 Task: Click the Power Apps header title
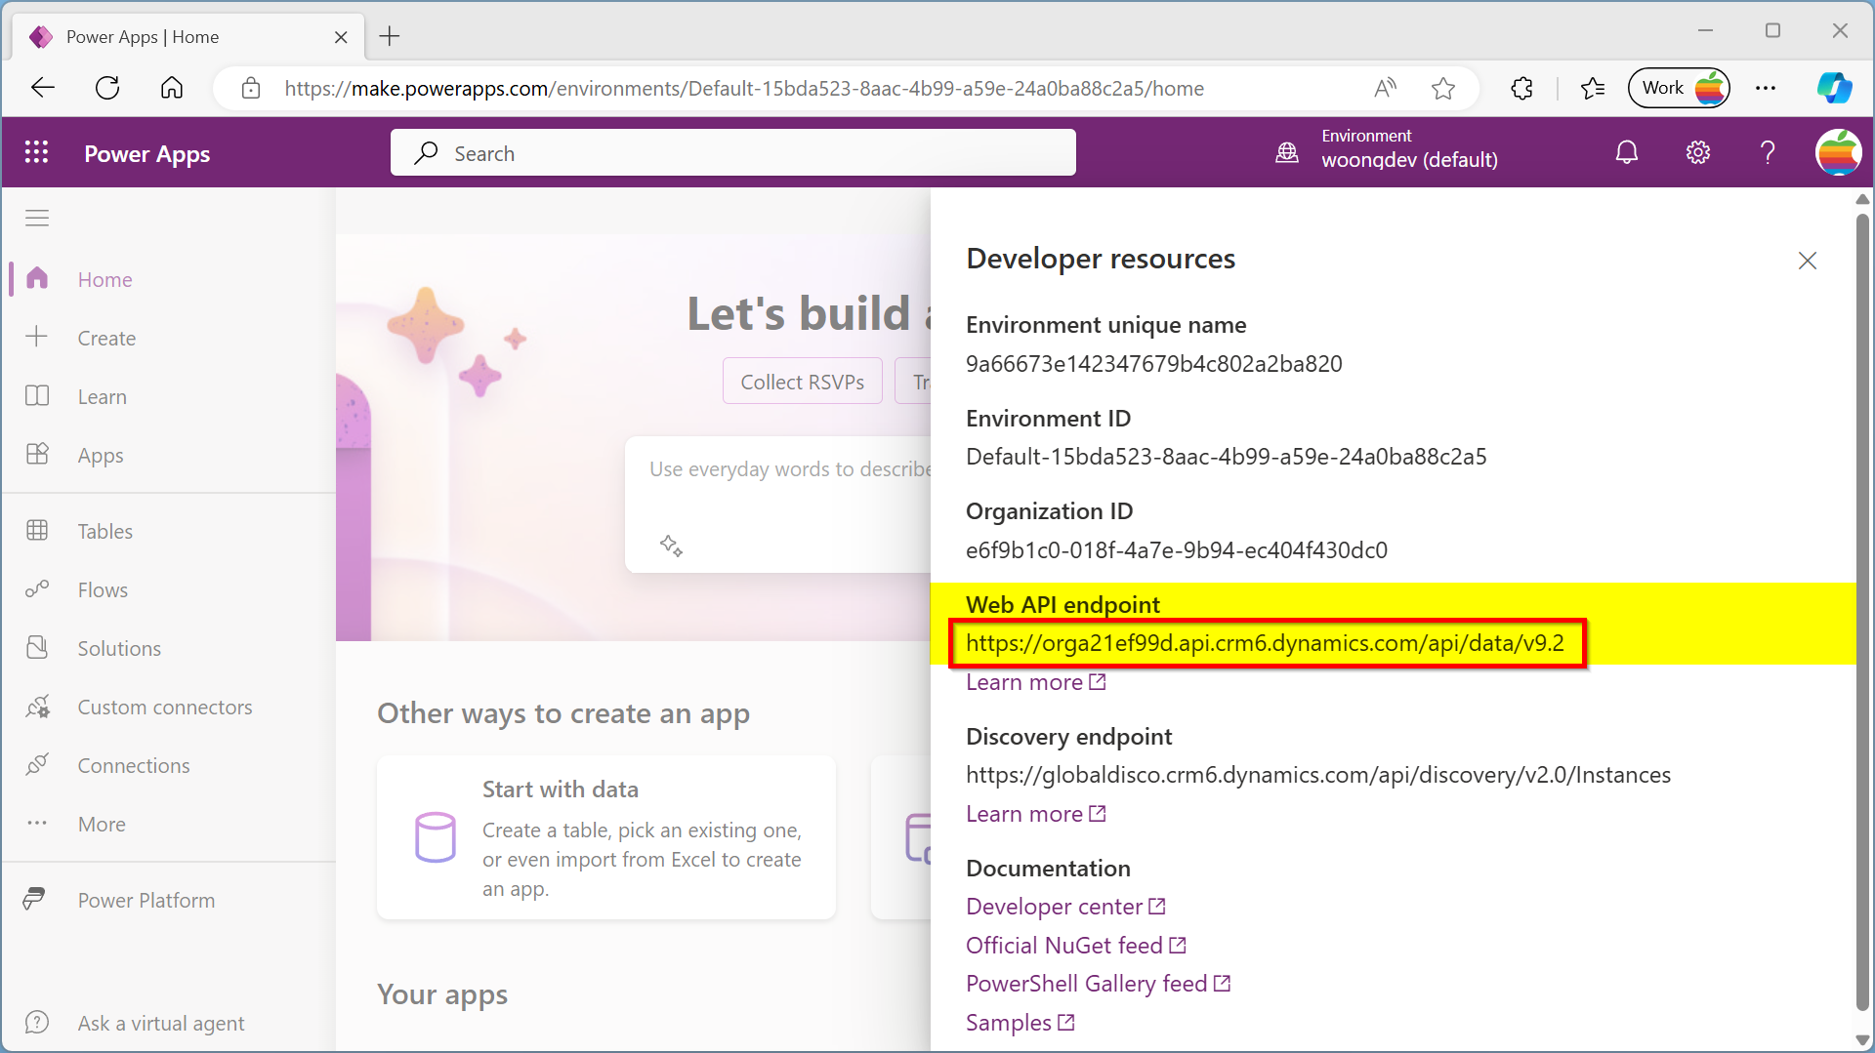click(146, 154)
